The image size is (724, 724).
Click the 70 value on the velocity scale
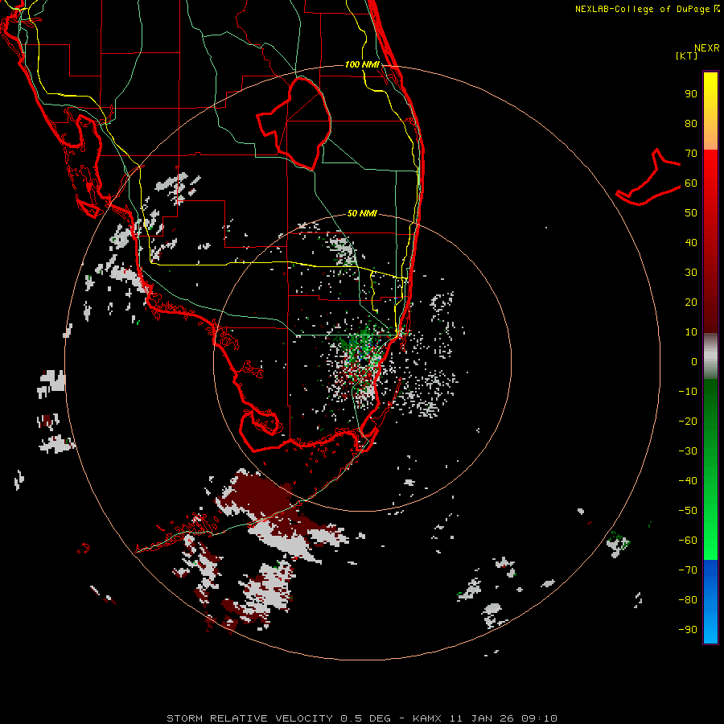tap(691, 154)
